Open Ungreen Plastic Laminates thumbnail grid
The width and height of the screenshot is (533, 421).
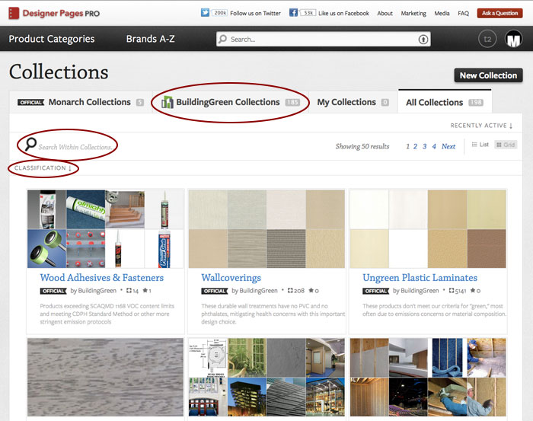428,228
